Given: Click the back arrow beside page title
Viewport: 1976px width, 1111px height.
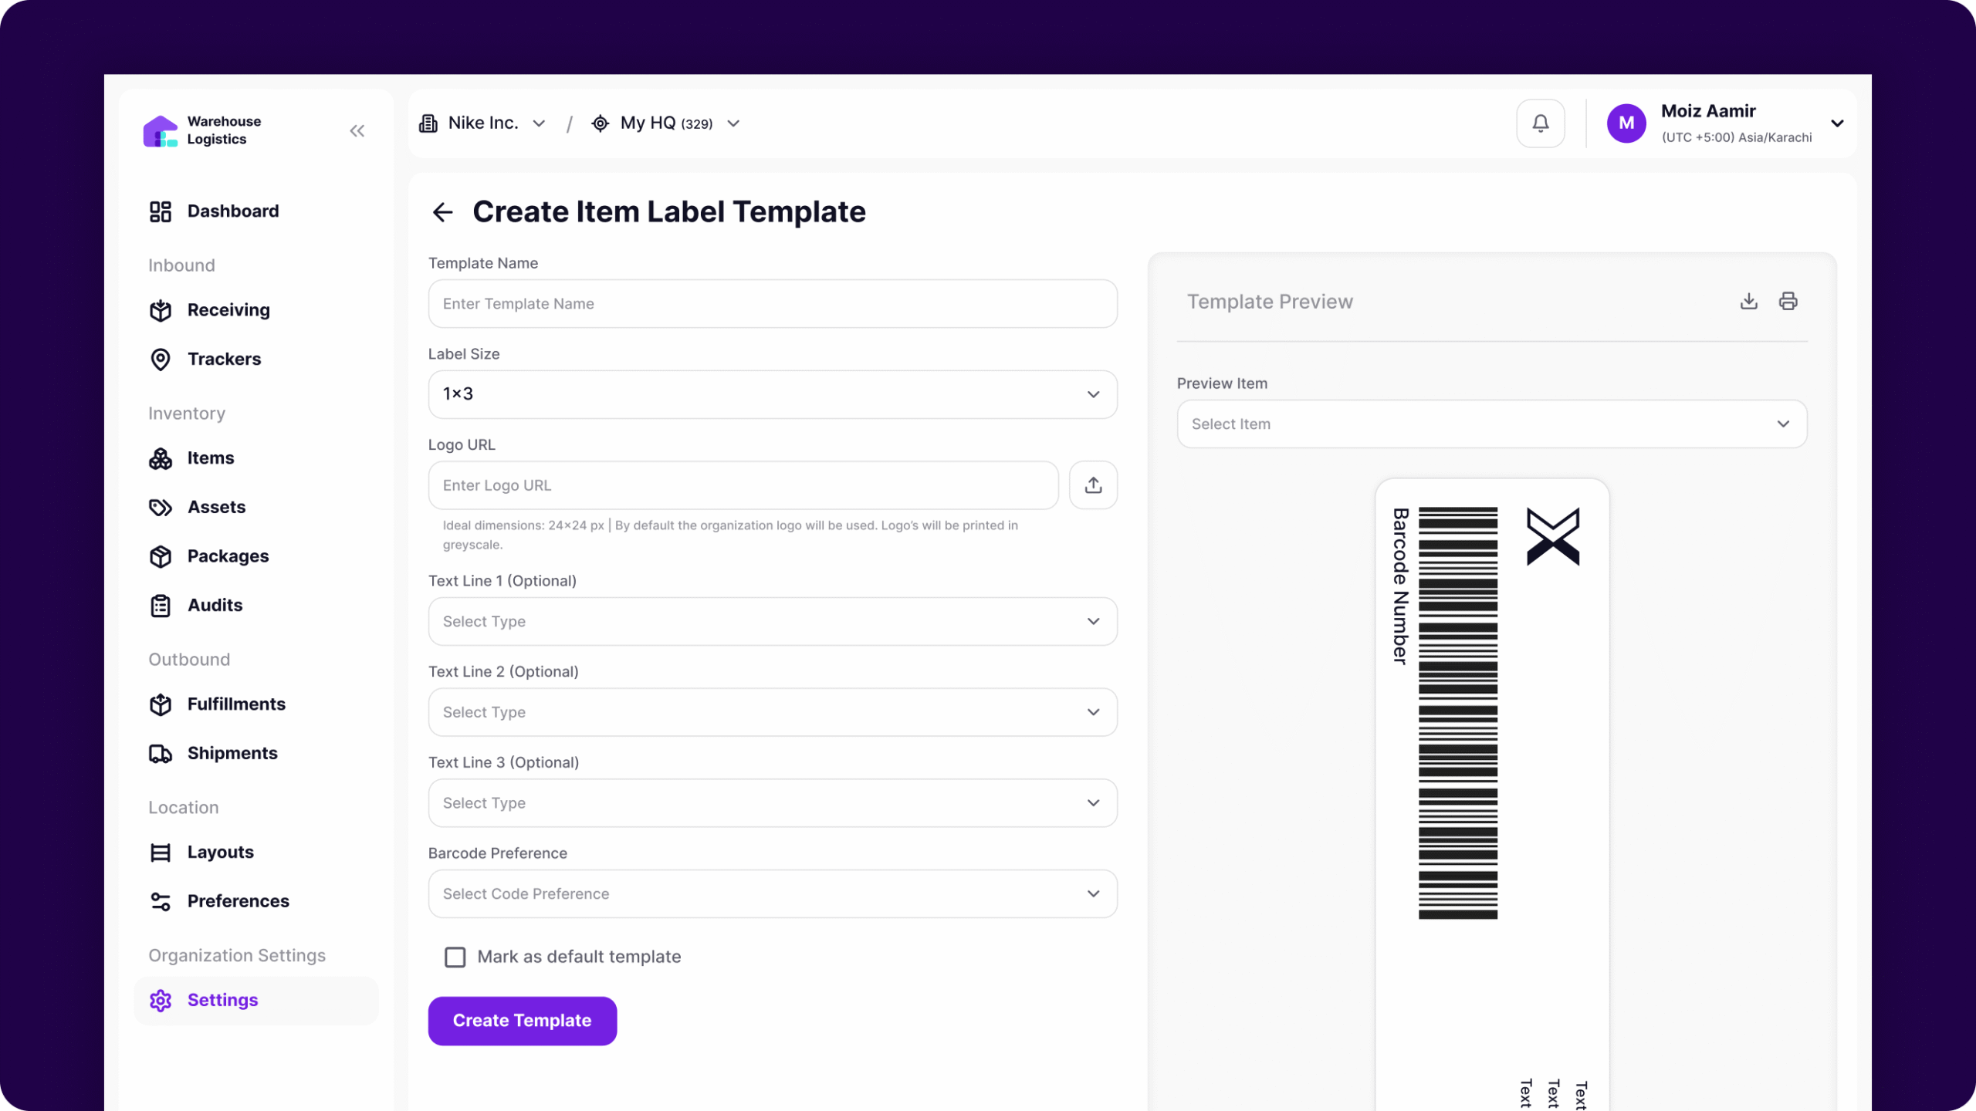Looking at the screenshot, I should (x=442, y=212).
